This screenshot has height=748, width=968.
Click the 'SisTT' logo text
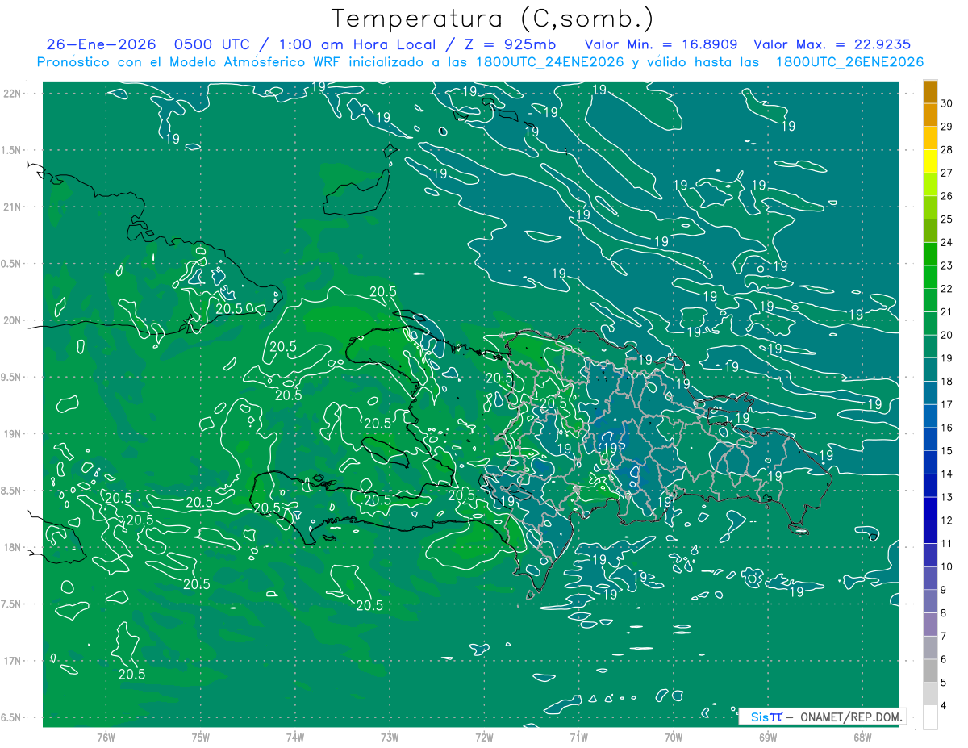tap(766, 717)
